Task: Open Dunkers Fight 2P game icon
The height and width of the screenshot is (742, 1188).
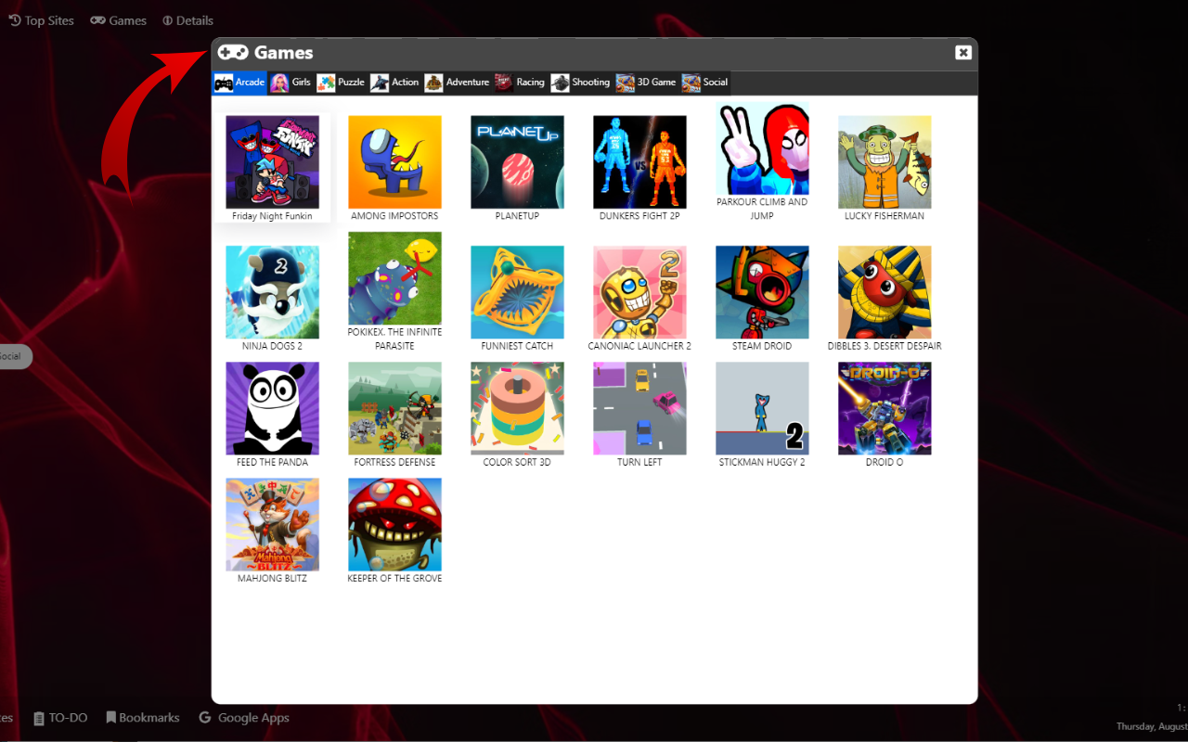Action: (x=639, y=162)
